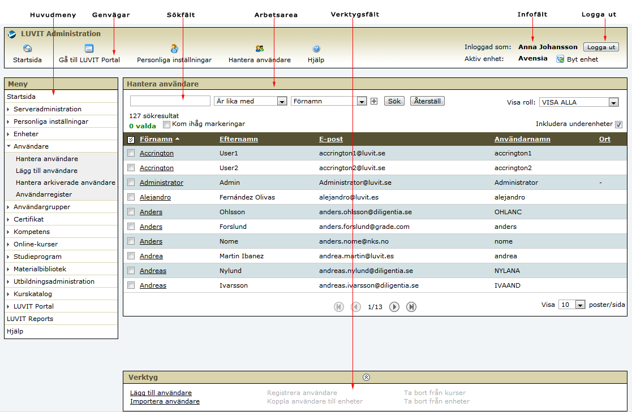Click in the search text field
632x412 pixels.
pos(170,101)
